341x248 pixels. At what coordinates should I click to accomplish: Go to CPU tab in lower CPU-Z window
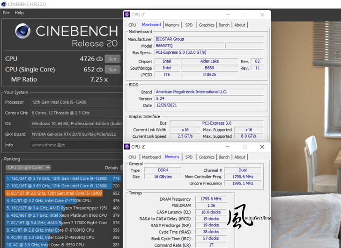click(132, 157)
